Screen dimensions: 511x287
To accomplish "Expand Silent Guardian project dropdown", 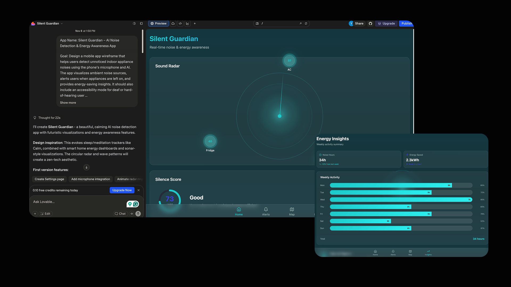I will coord(62,23).
